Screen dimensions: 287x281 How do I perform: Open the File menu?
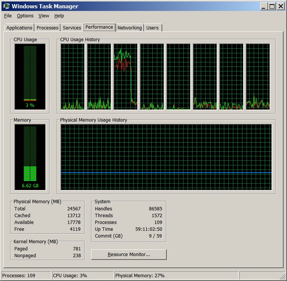pyautogui.click(x=8, y=16)
